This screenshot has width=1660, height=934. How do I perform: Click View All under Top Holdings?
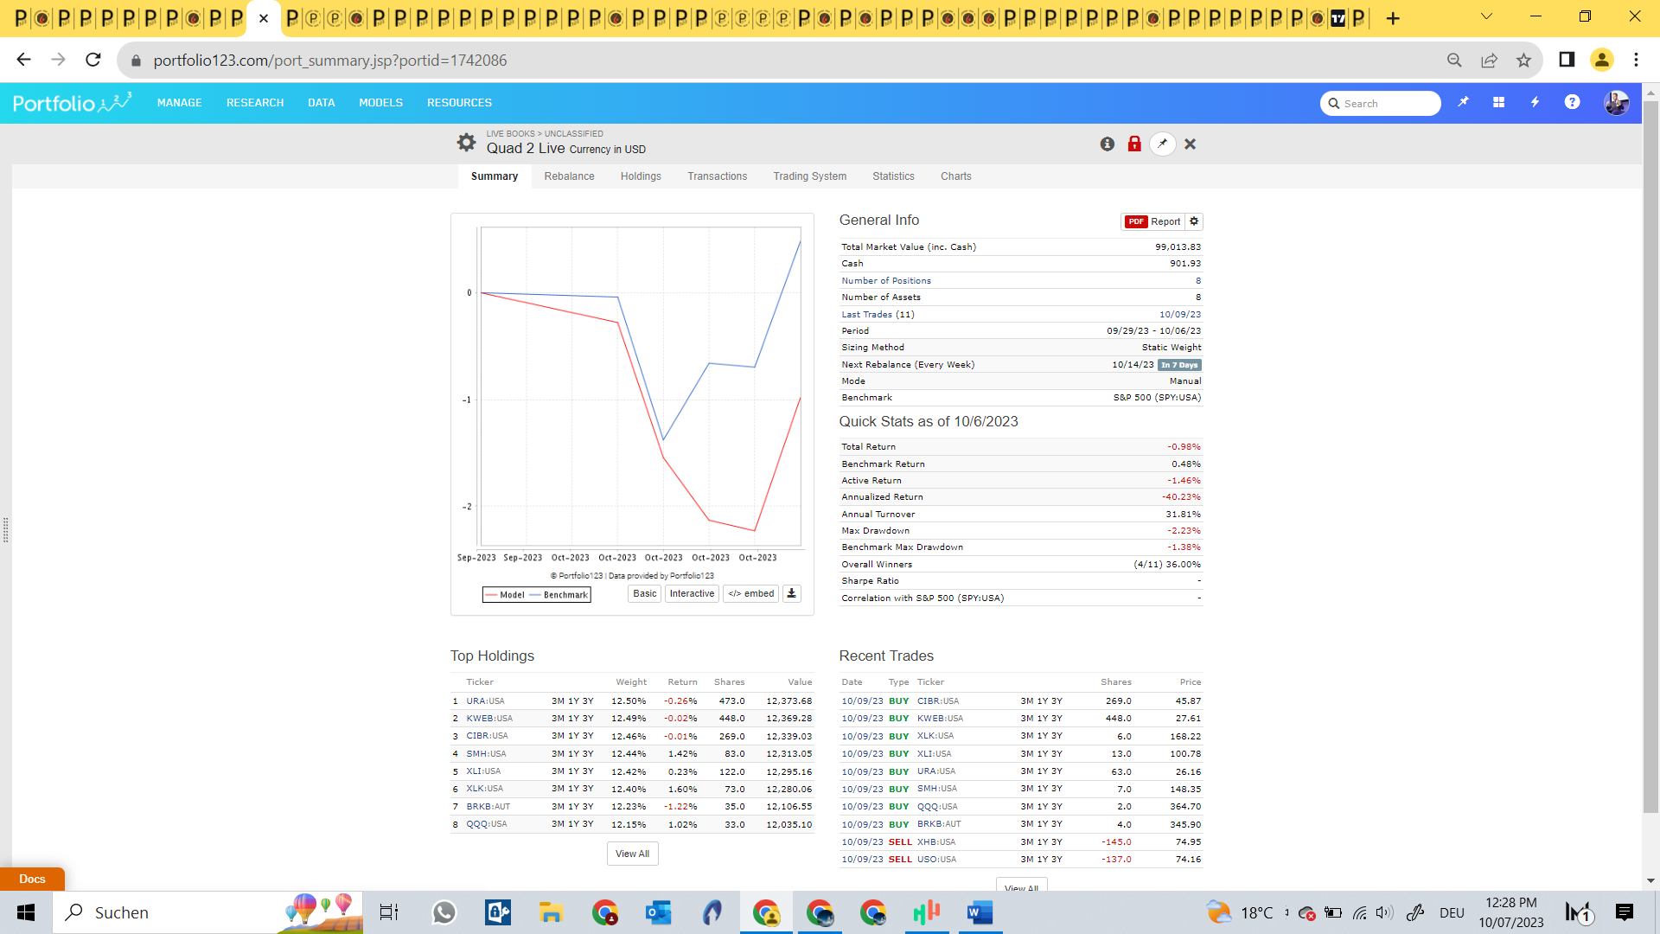click(632, 854)
